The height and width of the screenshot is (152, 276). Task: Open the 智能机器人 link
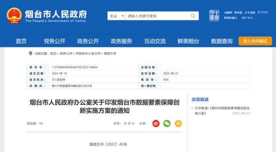pyautogui.click(x=231, y=18)
